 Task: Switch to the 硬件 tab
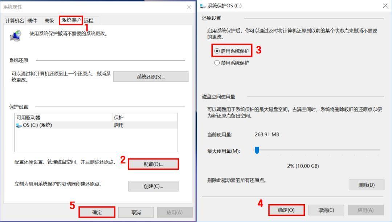coord(32,20)
